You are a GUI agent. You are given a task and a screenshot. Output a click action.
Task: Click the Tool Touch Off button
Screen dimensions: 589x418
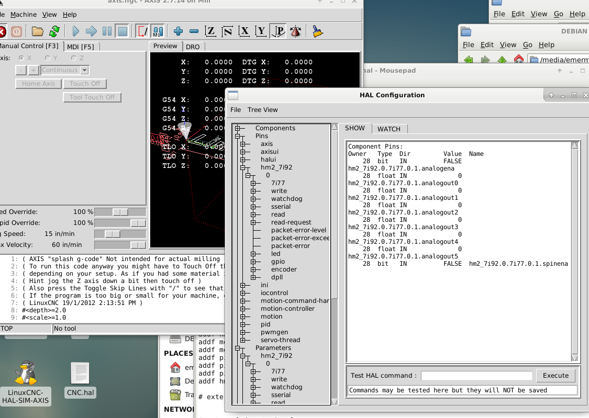(x=92, y=97)
